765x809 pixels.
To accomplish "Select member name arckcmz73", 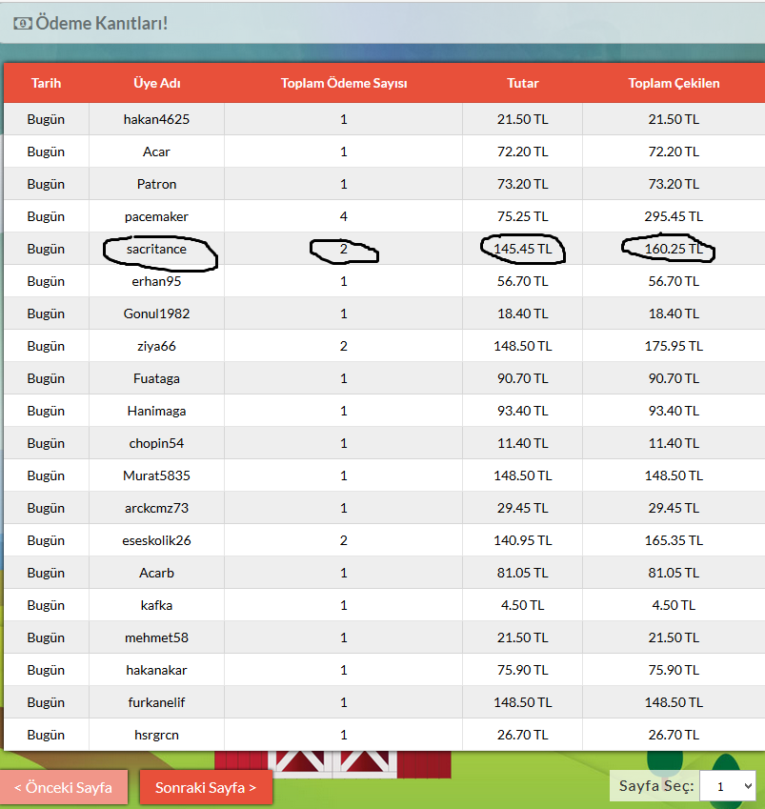I will [x=156, y=508].
